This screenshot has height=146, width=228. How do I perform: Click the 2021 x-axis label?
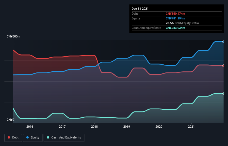pyautogui.click(x=191, y=127)
